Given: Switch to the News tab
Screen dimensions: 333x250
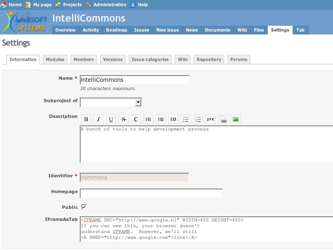Looking at the screenshot, I should 192,30.
